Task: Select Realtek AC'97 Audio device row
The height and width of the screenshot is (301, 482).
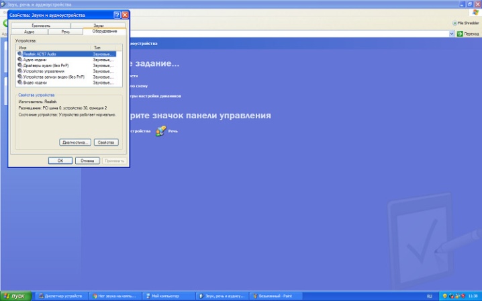Action: pos(66,54)
